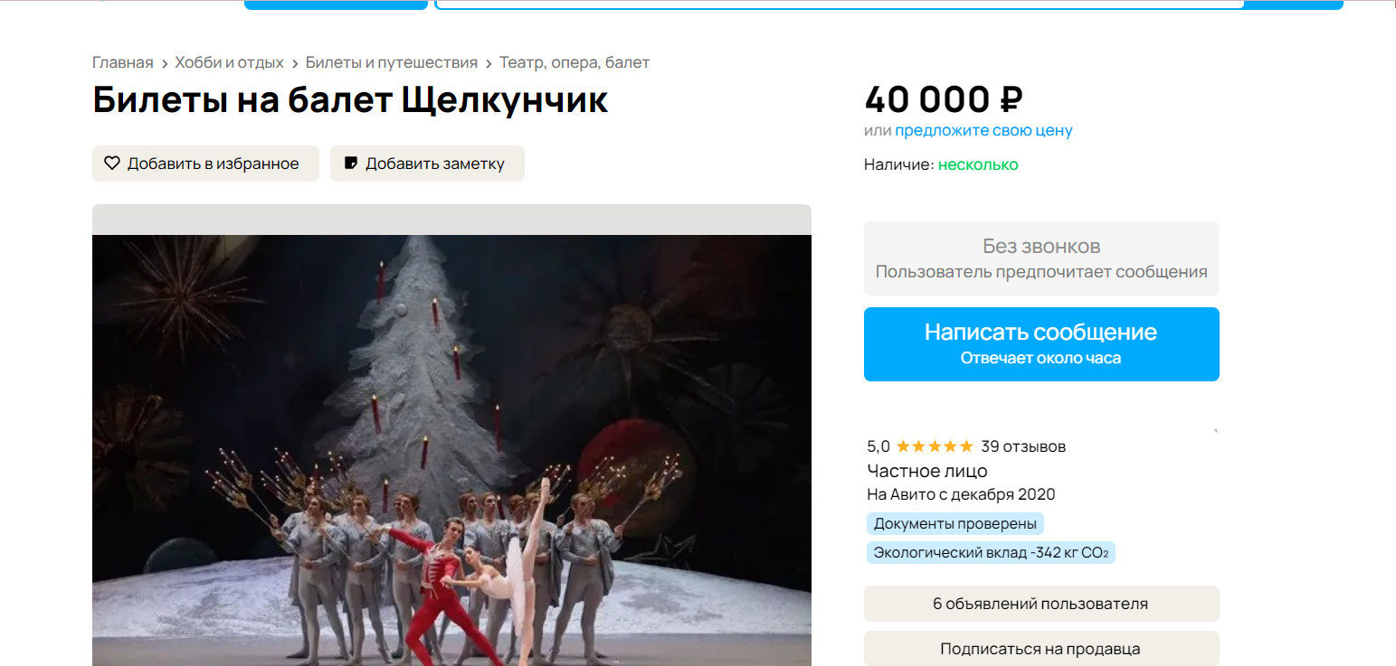Click the Экологический вклад badge
Viewport: 1396px width, 666px height.
(991, 552)
